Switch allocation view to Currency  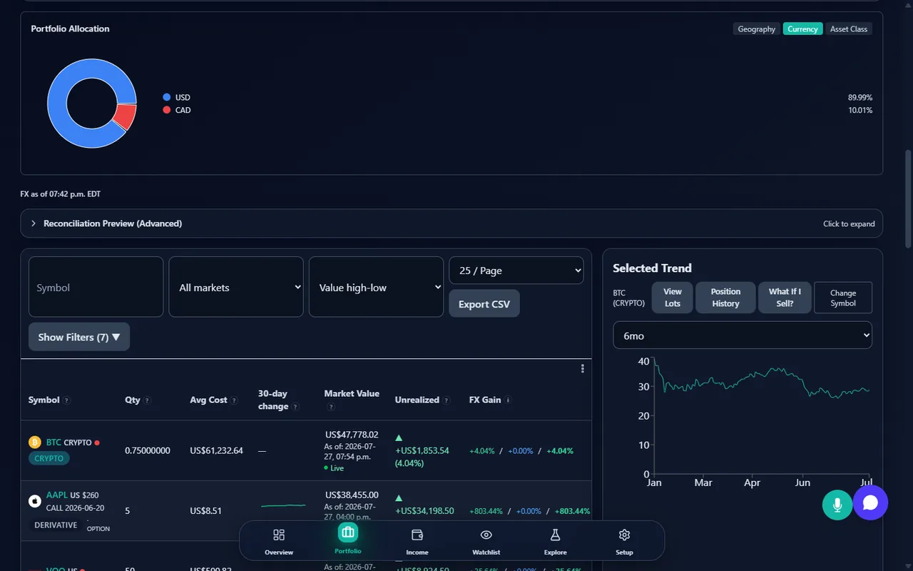[x=802, y=29]
